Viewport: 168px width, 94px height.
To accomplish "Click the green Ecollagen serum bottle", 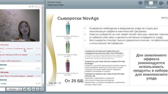I will pyautogui.click(x=68, y=46).
